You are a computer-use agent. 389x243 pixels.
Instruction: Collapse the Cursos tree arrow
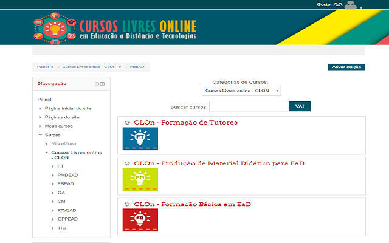40,135
